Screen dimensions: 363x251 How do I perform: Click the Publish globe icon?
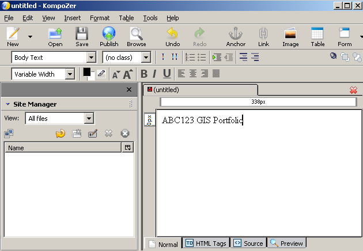click(x=108, y=36)
